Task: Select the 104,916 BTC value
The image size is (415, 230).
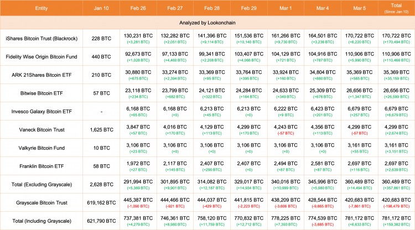Action: click(323, 54)
